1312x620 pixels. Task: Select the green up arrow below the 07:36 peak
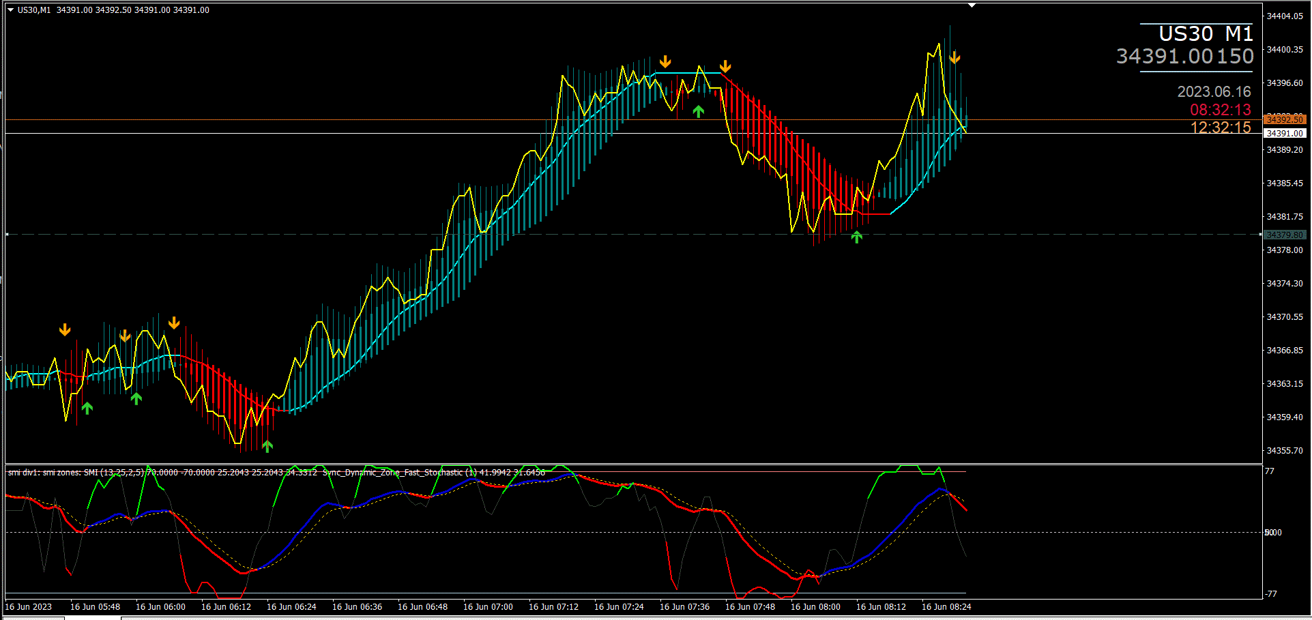698,111
